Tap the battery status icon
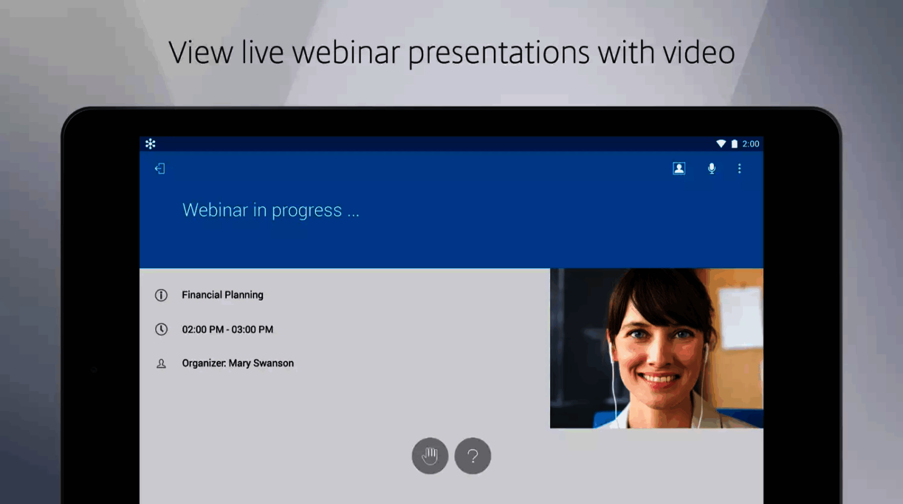This screenshot has height=504, width=903. pos(734,144)
